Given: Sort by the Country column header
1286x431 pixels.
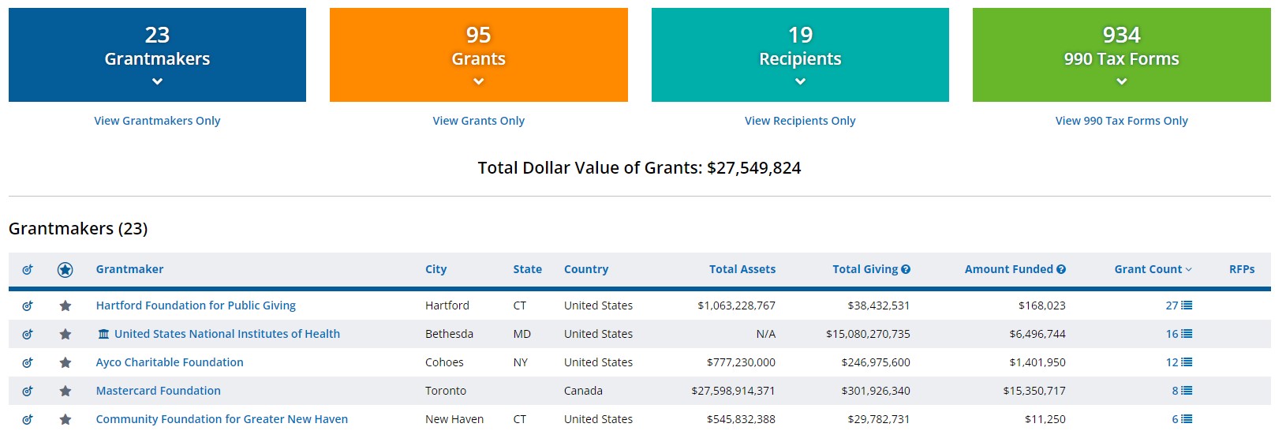Looking at the screenshot, I should tap(586, 269).
